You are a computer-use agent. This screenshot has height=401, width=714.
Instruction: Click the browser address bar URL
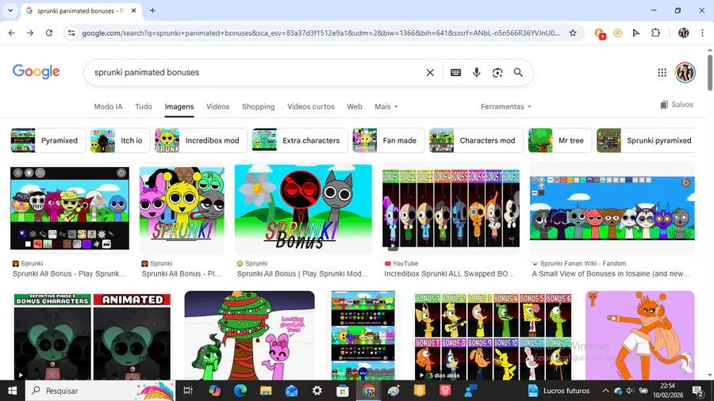tap(321, 32)
